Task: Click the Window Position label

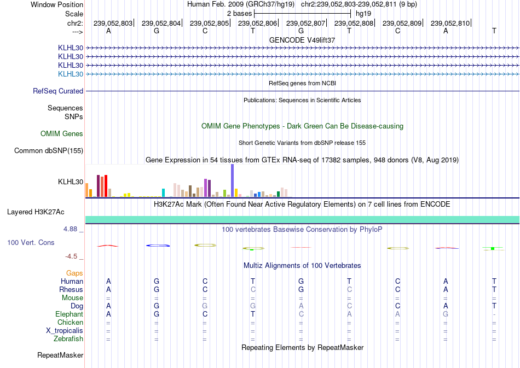Action: 57,4
